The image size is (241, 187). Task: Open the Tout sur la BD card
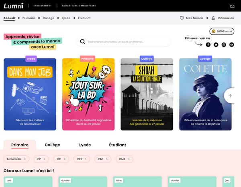[88, 94]
